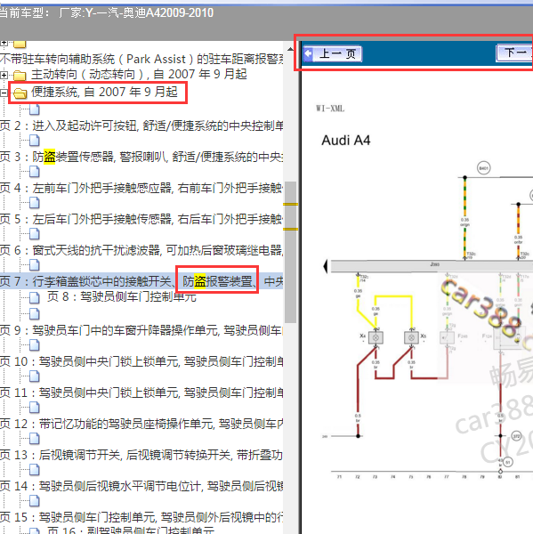Click document icon above 页 5 row

tap(35, 203)
